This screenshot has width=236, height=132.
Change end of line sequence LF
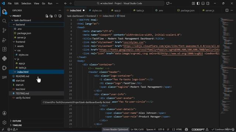(x=168, y=129)
